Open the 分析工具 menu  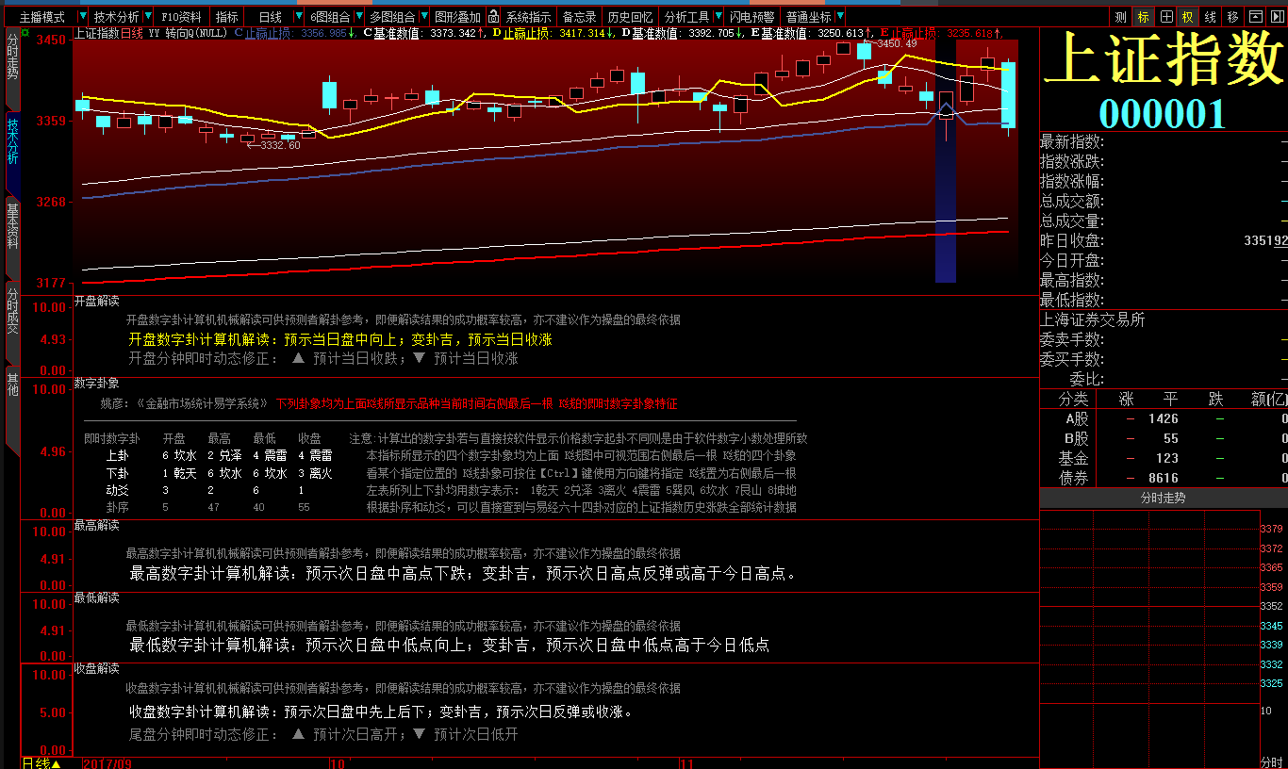pos(686,17)
